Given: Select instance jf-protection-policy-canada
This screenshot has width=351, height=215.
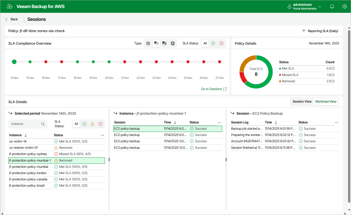Looking at the screenshot, I should point(56,179).
